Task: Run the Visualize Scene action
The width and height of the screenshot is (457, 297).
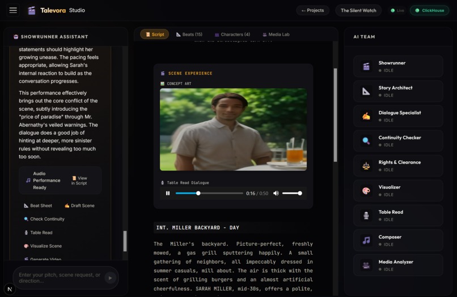Action: [x=43, y=246]
